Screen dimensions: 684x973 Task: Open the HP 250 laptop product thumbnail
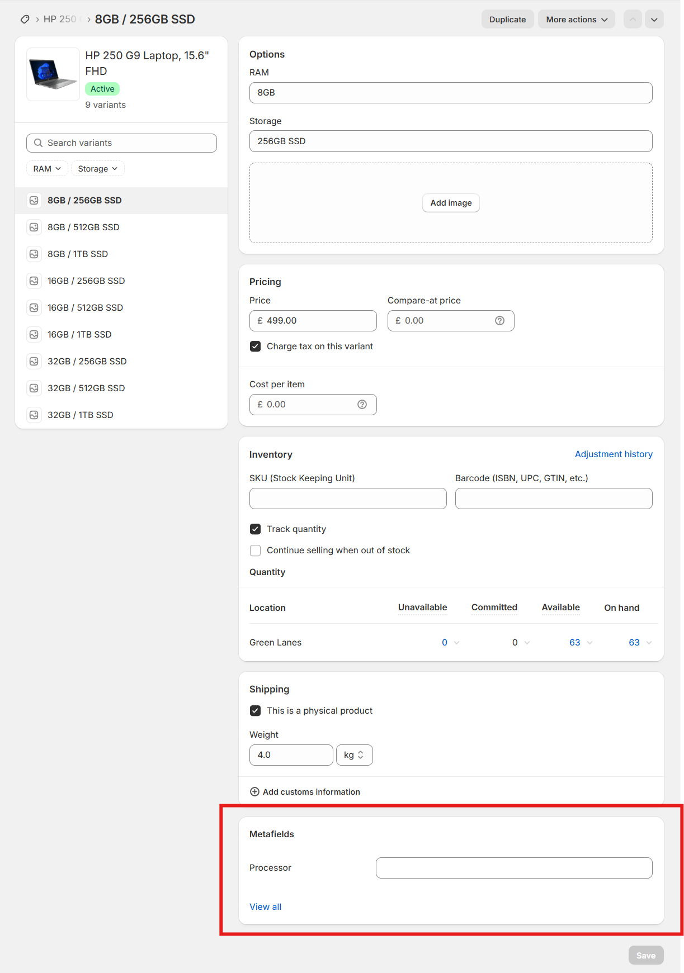[x=53, y=74]
